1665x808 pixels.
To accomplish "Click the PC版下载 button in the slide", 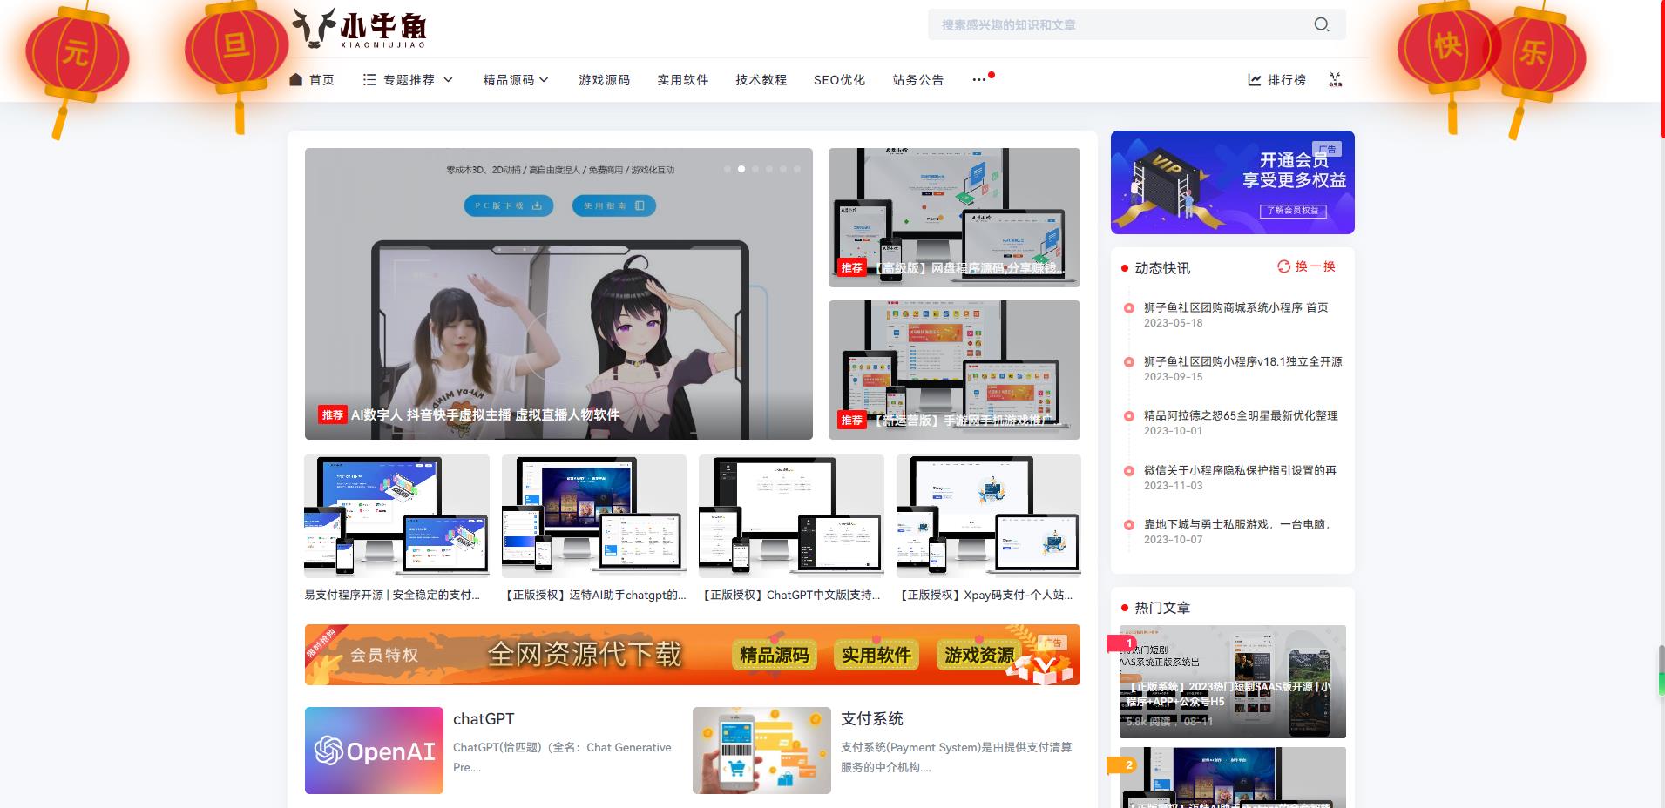I will tap(509, 205).
